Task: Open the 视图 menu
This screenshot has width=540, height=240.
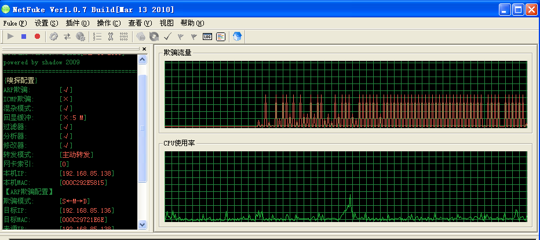Action: point(167,23)
